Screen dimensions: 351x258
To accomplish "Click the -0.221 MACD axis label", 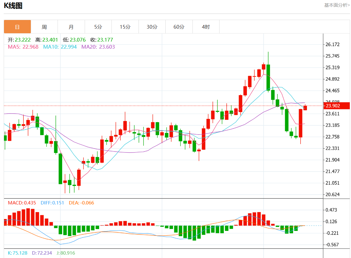I will [332, 233].
